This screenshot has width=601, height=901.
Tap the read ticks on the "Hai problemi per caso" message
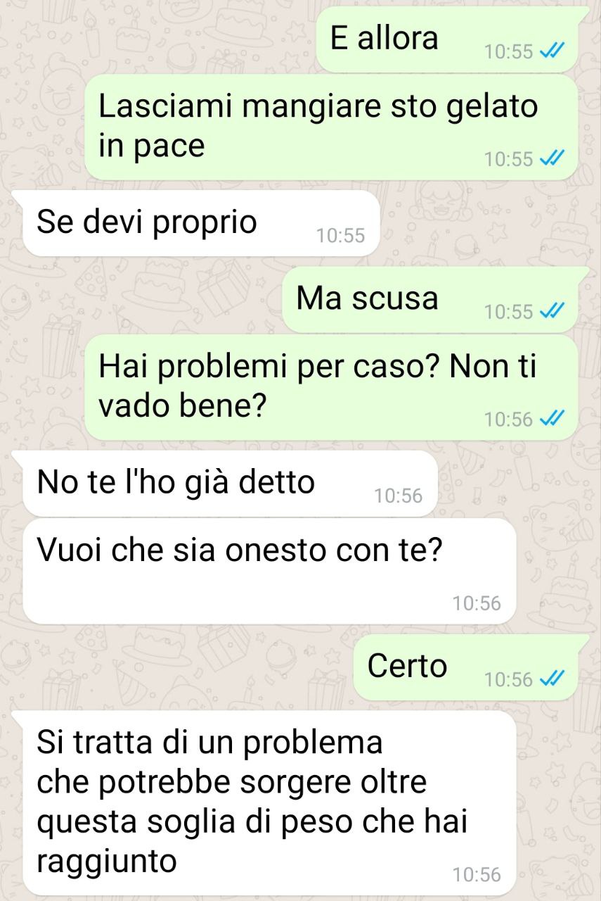pyautogui.click(x=548, y=420)
